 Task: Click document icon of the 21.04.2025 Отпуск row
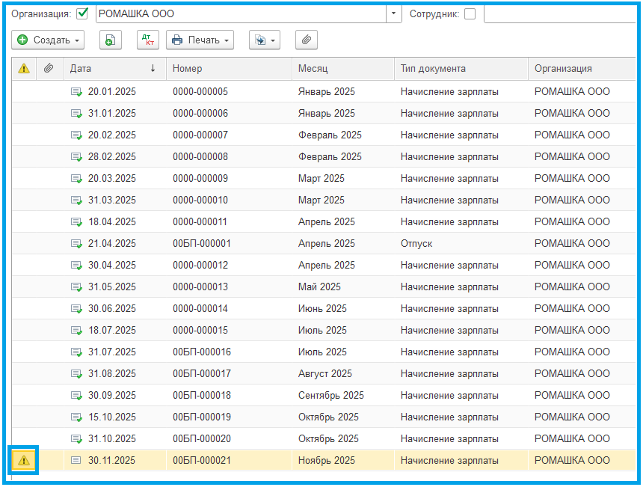point(76,244)
